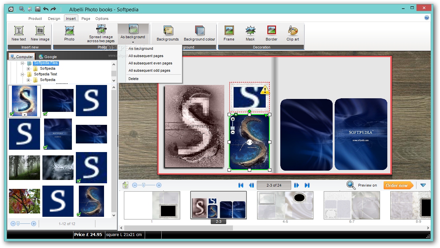This screenshot has height=248, width=440.
Task: Open dropdown arrow under first thumbnail
Action: click(x=25, y=115)
